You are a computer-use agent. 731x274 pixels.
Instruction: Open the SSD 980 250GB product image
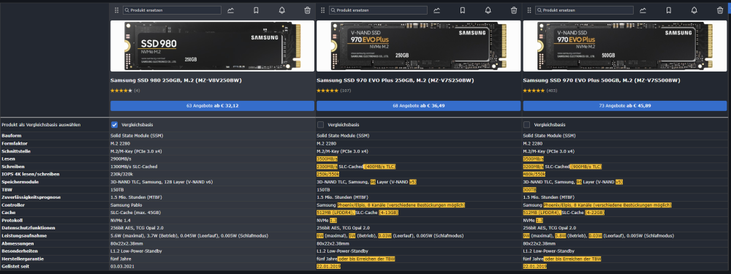212,45
